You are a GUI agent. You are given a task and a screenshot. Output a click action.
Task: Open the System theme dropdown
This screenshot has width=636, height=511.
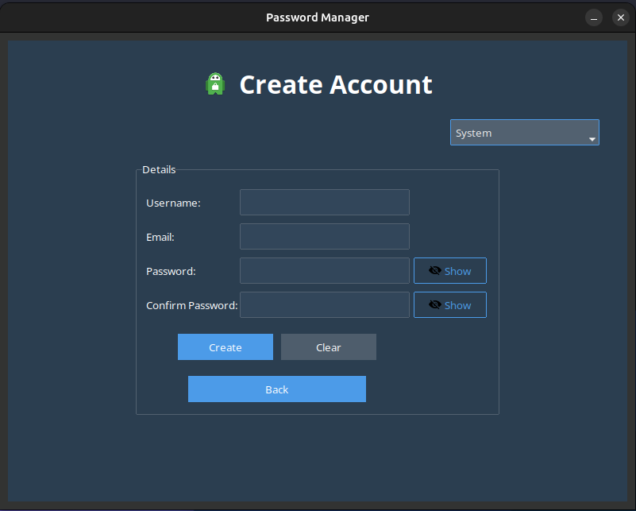tap(524, 133)
